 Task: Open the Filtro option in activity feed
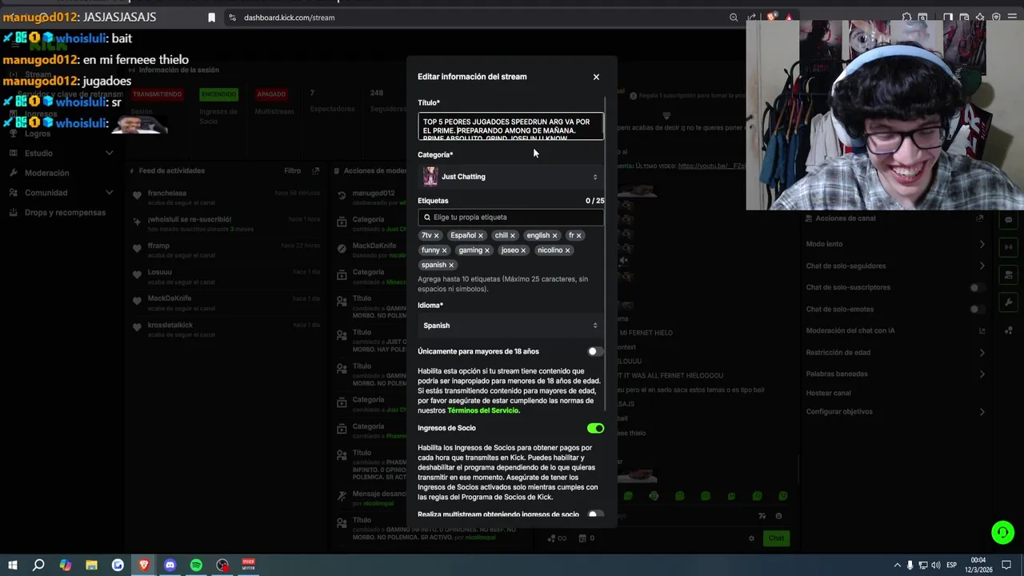[292, 170]
